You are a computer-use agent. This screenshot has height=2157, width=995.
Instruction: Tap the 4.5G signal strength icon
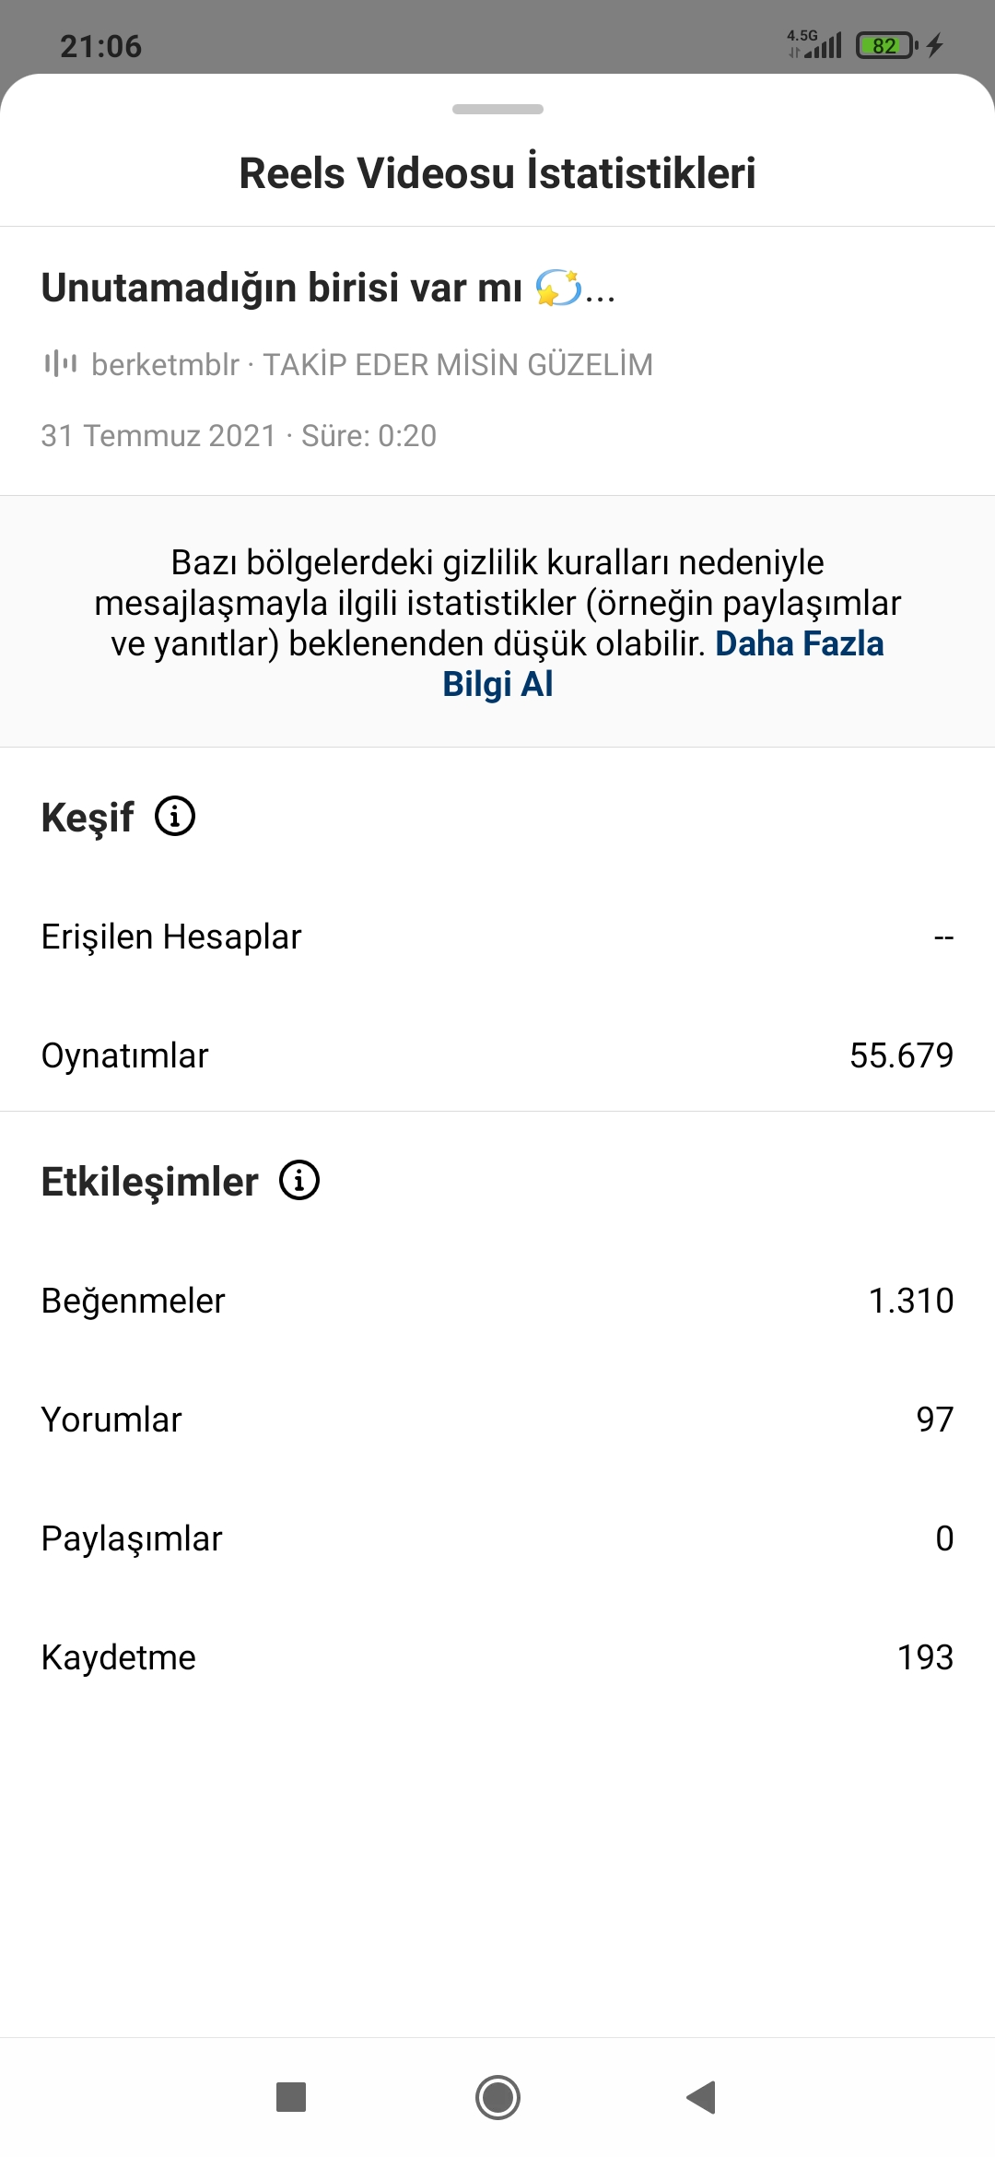814,44
